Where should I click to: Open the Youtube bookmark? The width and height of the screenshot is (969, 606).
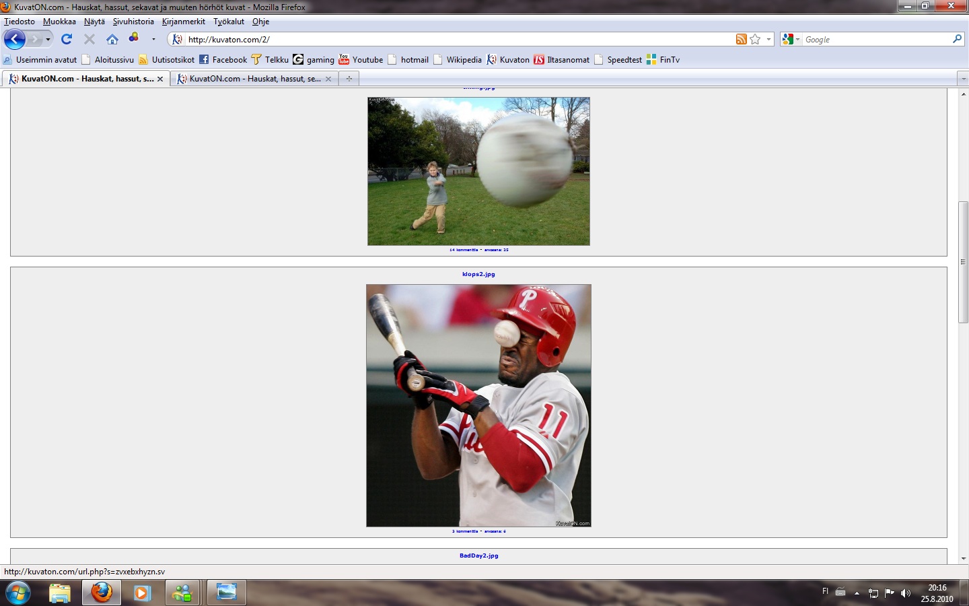coord(361,59)
